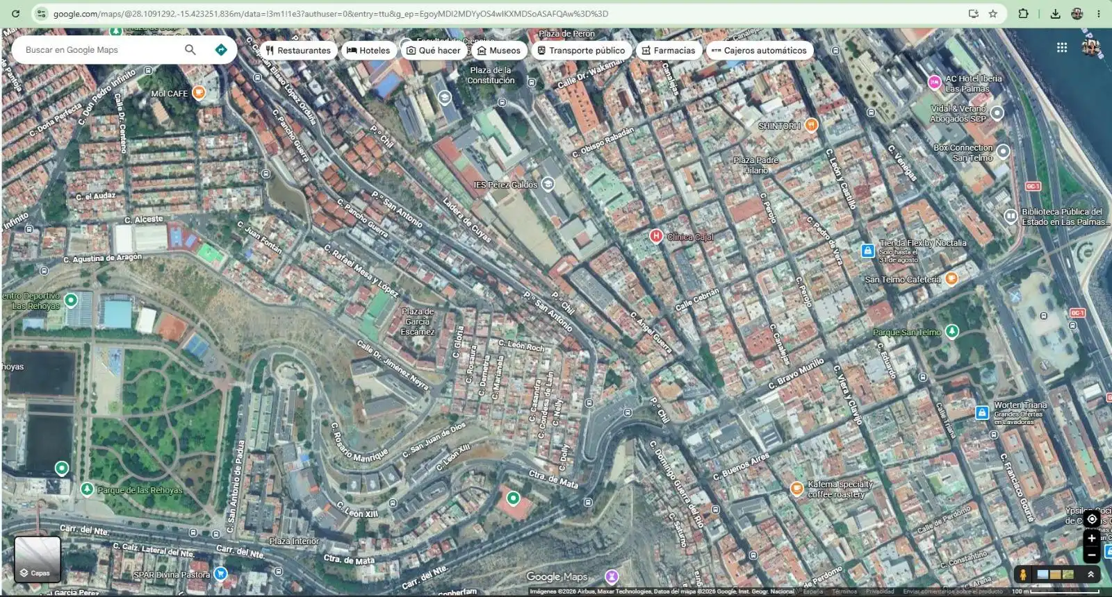
Task: Click the blue directions arrow icon
Action: tap(221, 49)
